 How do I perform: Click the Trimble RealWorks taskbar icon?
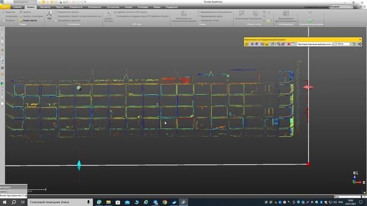click(183, 202)
